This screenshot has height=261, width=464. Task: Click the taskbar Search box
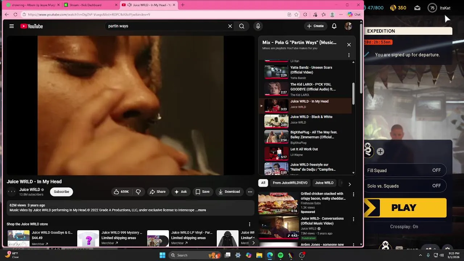tap(195, 255)
